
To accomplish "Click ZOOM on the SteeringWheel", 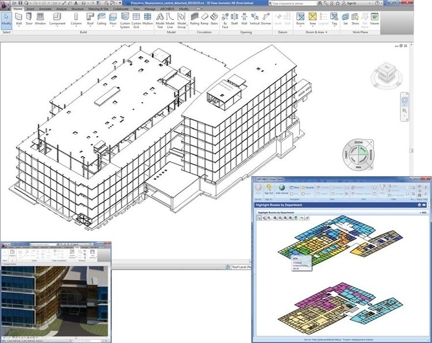I will (358, 142).
